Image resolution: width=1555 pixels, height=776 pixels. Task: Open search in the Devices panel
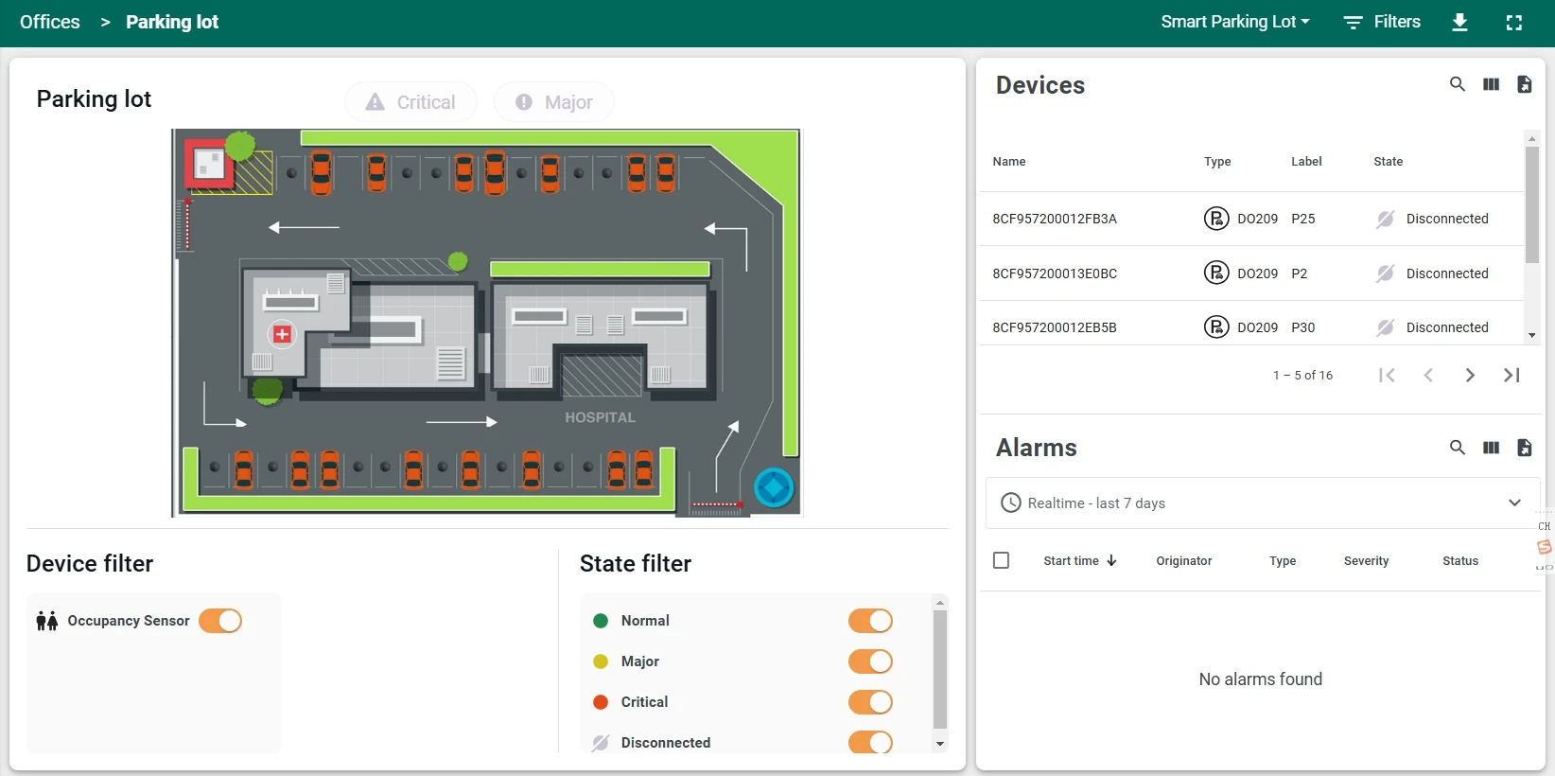point(1457,84)
